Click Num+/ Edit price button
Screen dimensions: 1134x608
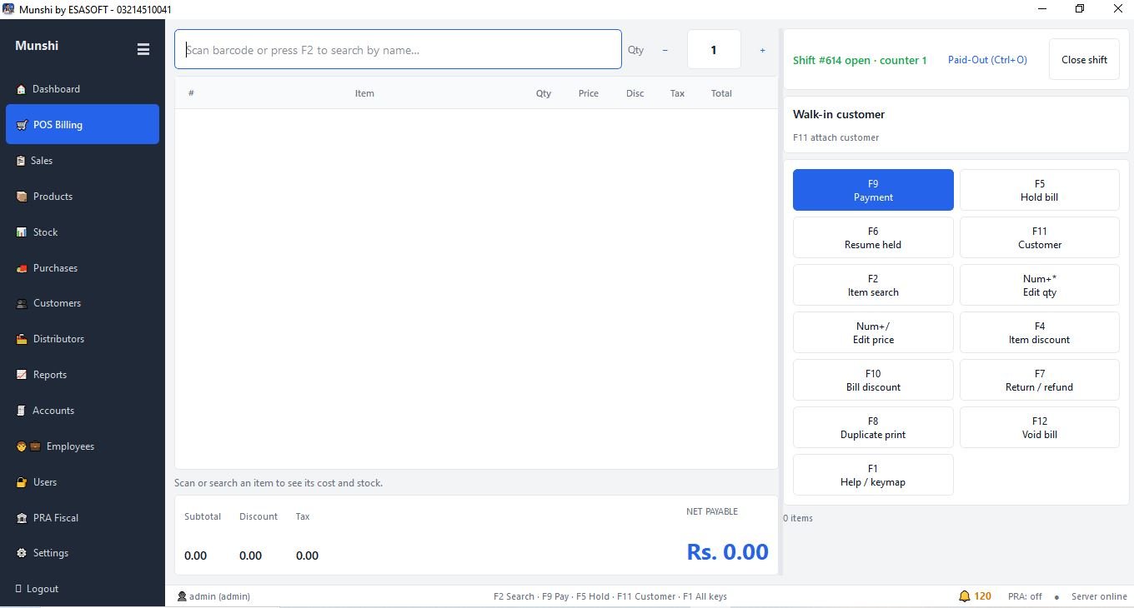click(x=873, y=332)
